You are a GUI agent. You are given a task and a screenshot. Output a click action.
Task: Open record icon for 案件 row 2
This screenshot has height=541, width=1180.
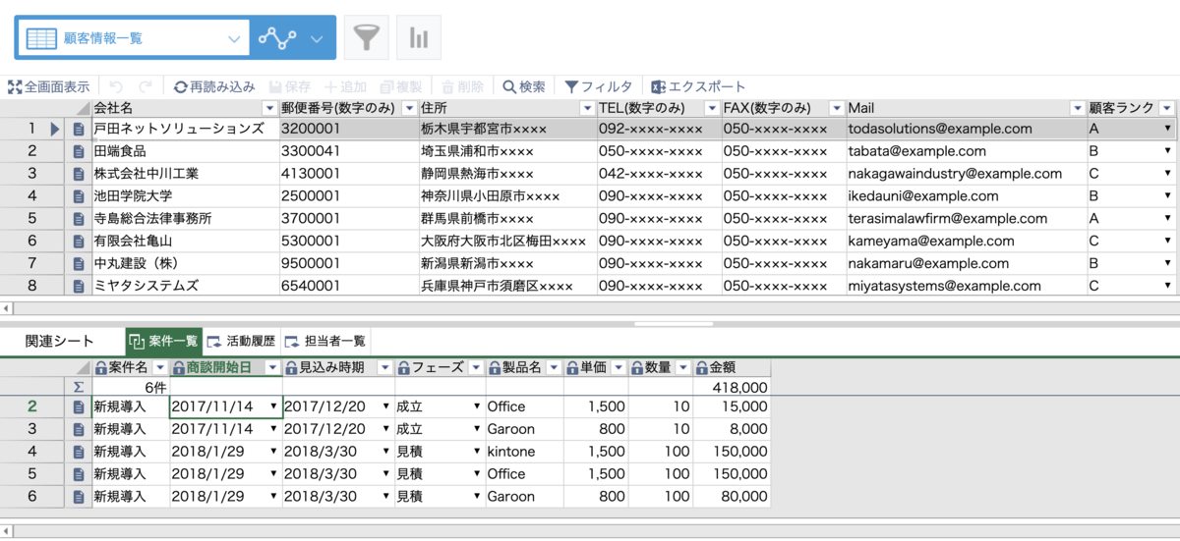click(79, 406)
